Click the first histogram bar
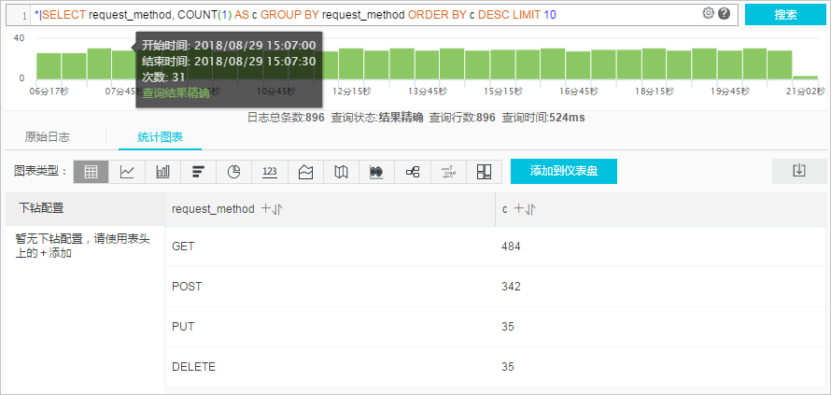The image size is (831, 395). 49,65
